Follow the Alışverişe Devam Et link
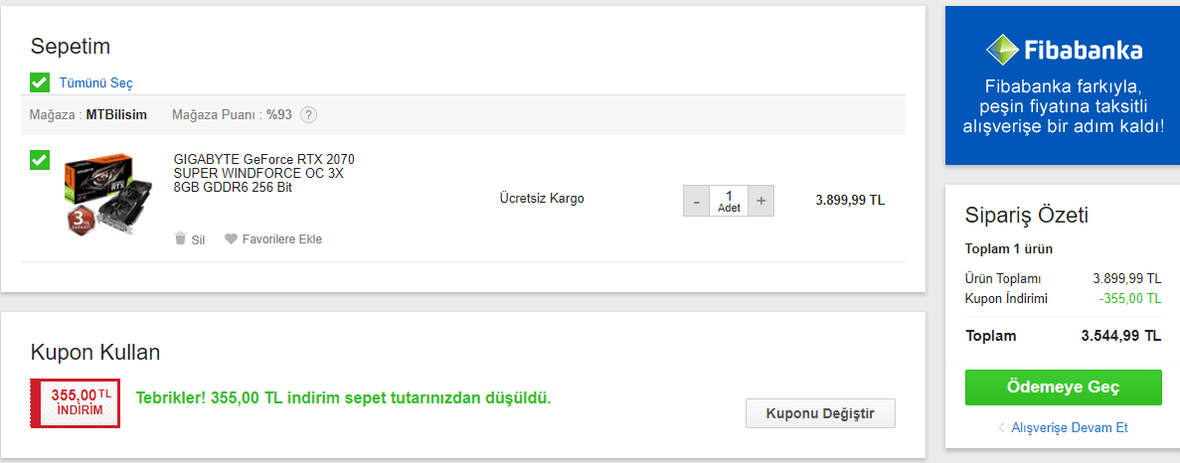The width and height of the screenshot is (1180, 463). [1069, 428]
